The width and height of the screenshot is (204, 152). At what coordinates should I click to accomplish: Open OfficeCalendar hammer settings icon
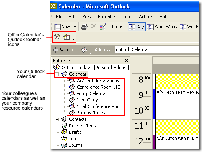click(57, 37)
